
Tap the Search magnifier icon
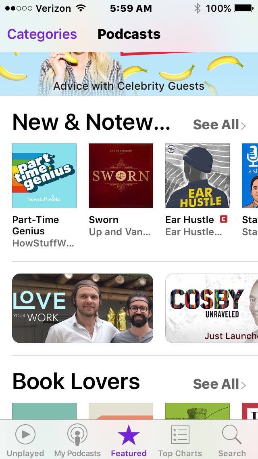click(232, 435)
